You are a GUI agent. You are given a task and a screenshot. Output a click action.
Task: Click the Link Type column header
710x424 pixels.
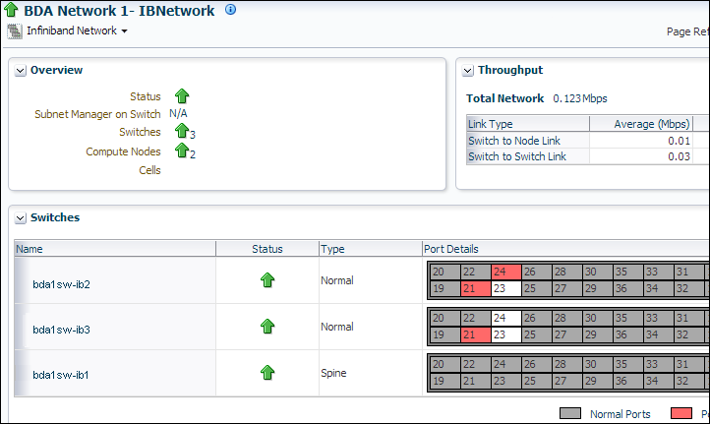pos(528,124)
